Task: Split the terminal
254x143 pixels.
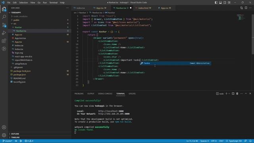Action: (x=233, y=94)
